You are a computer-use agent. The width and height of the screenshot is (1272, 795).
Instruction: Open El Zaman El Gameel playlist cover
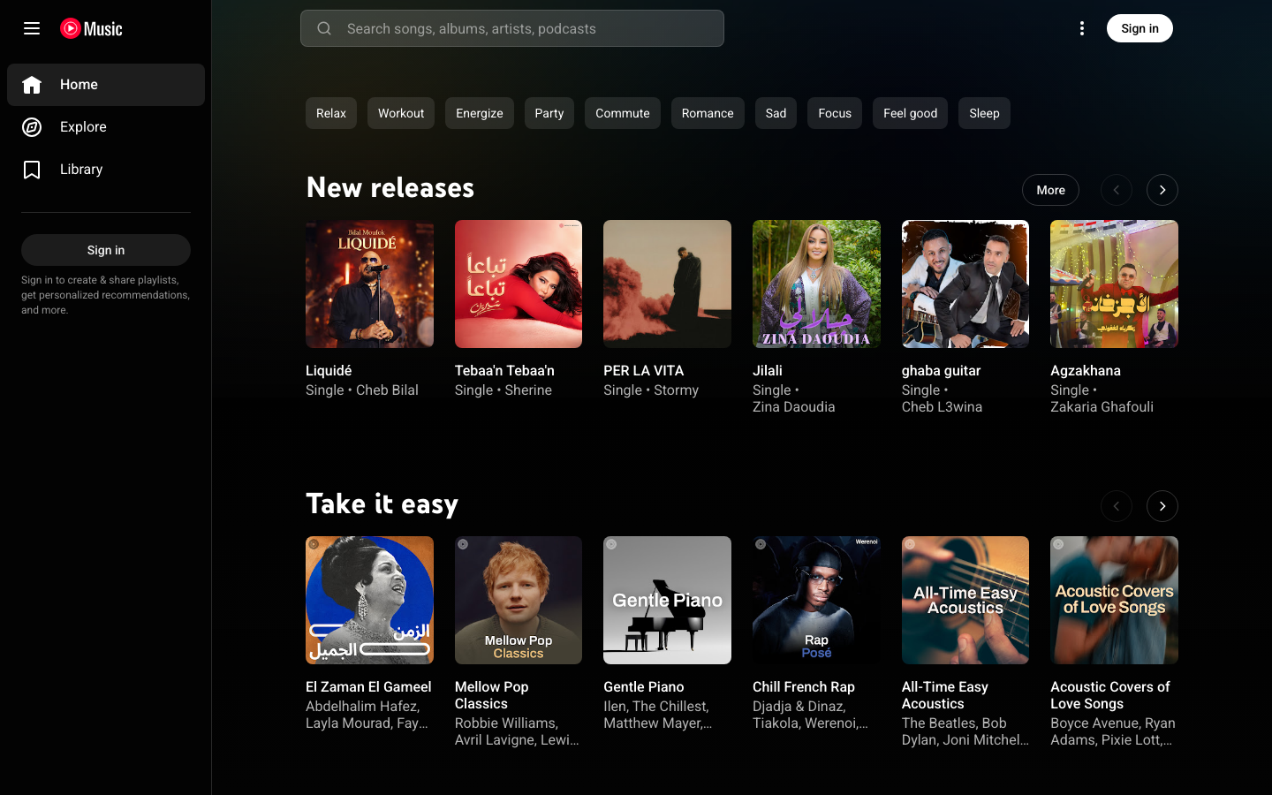point(369,600)
